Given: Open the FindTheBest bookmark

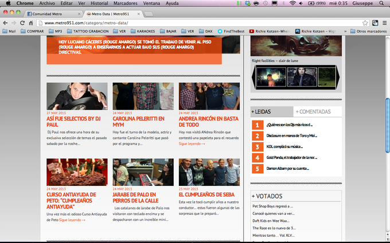Looking at the screenshot, I should 231,31.
